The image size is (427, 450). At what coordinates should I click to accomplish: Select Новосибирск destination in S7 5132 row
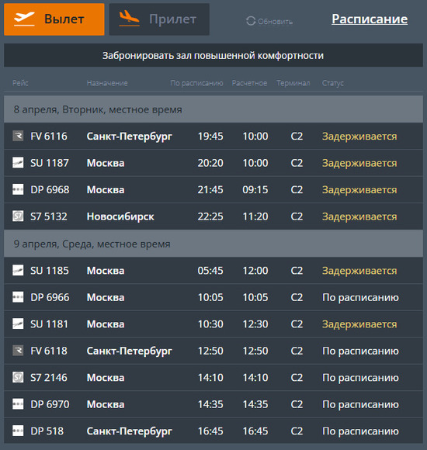tap(120, 216)
